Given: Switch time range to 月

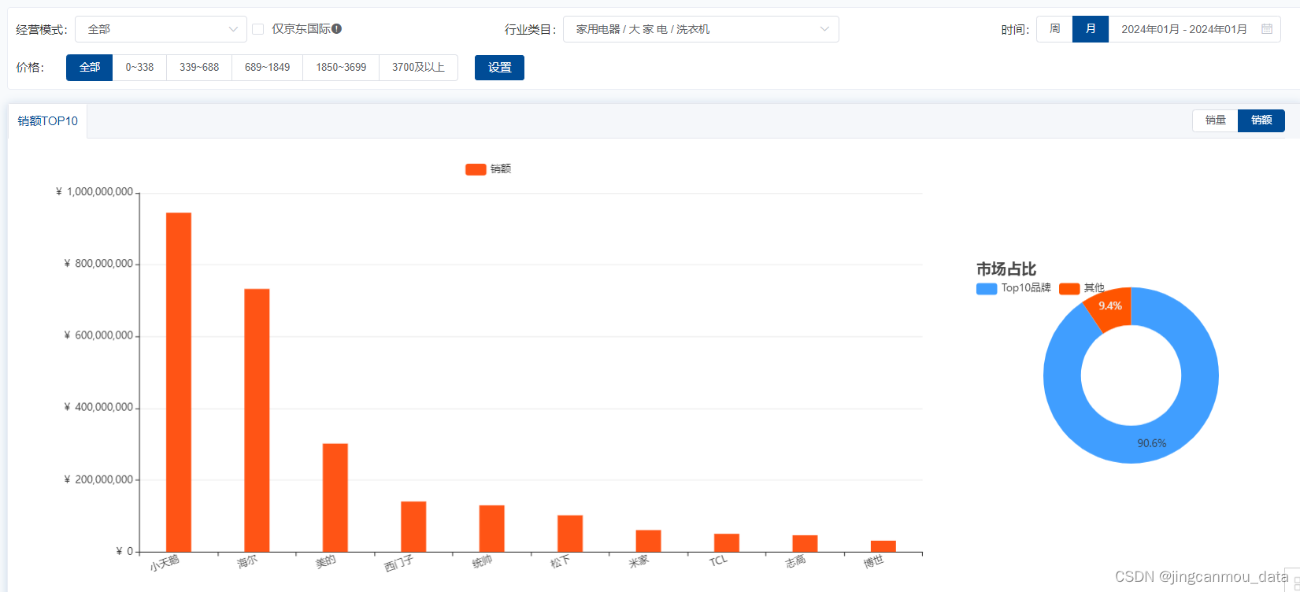Looking at the screenshot, I should (x=1091, y=29).
